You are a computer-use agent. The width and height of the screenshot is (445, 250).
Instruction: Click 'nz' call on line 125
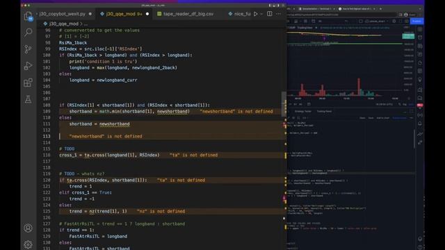tap(92, 211)
